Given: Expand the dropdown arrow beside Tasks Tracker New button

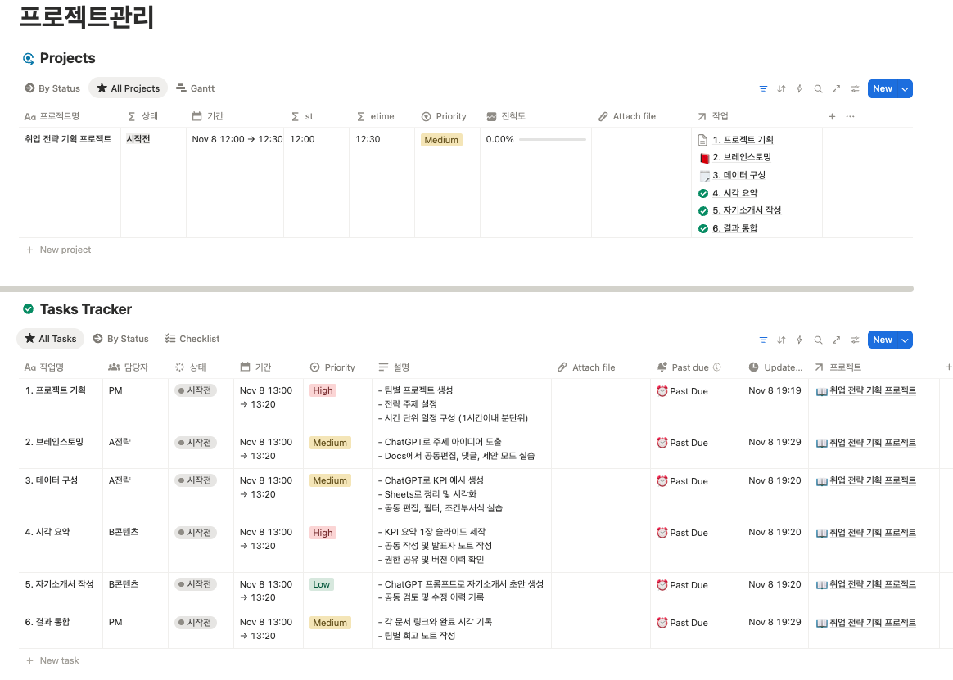Looking at the screenshot, I should point(905,340).
